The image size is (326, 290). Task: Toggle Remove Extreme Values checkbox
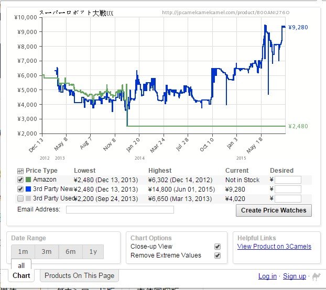tap(217, 255)
